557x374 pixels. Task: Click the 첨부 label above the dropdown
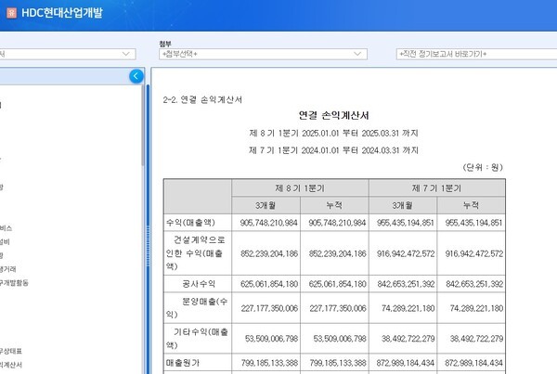[x=165, y=44]
